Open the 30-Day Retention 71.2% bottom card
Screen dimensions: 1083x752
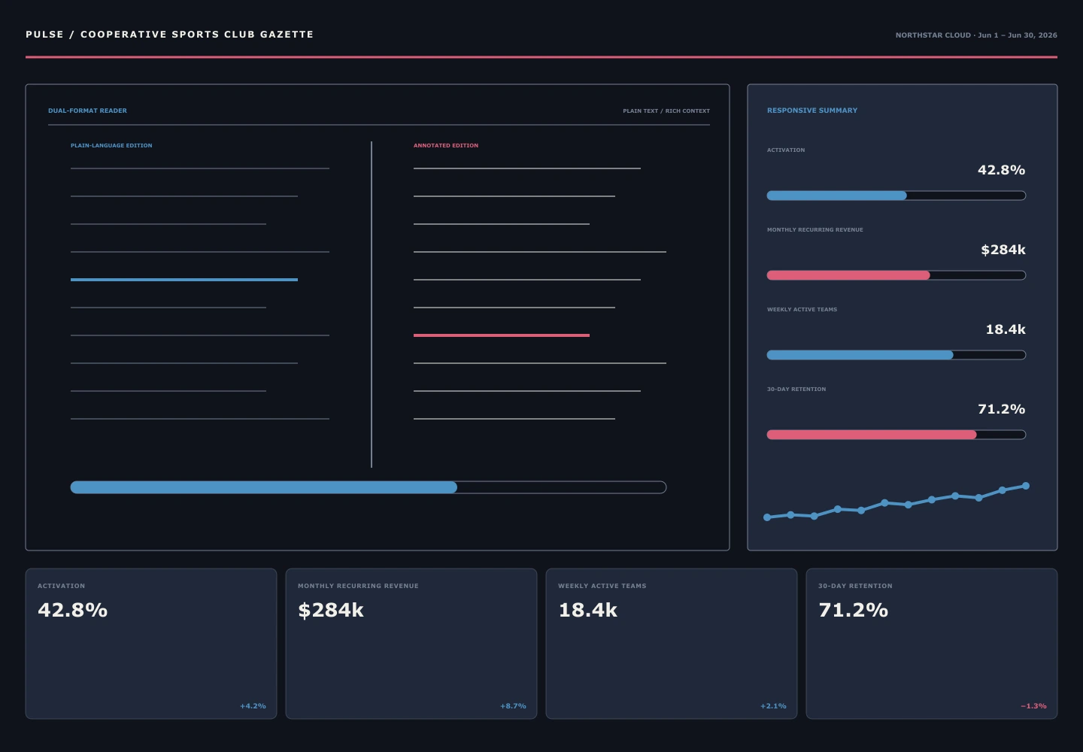[x=932, y=644]
